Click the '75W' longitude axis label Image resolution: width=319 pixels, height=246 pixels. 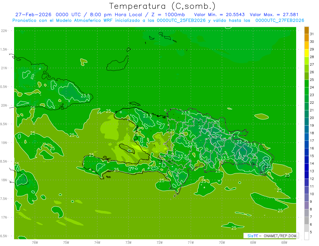(x=66, y=243)
